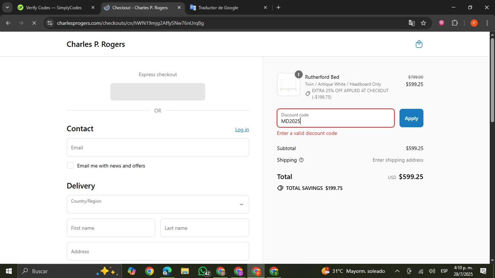495x278 pixels.
Task: Open WhatsApp from the taskbar
Action: (203, 271)
